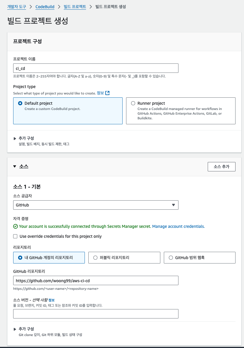The image size is (244, 348).
Task: Click the 소스 1 - 기본 heading
Action: 27,187
